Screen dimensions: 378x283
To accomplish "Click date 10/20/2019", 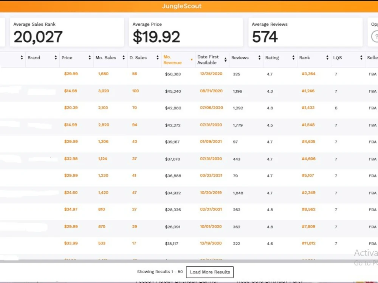I will [211, 192].
